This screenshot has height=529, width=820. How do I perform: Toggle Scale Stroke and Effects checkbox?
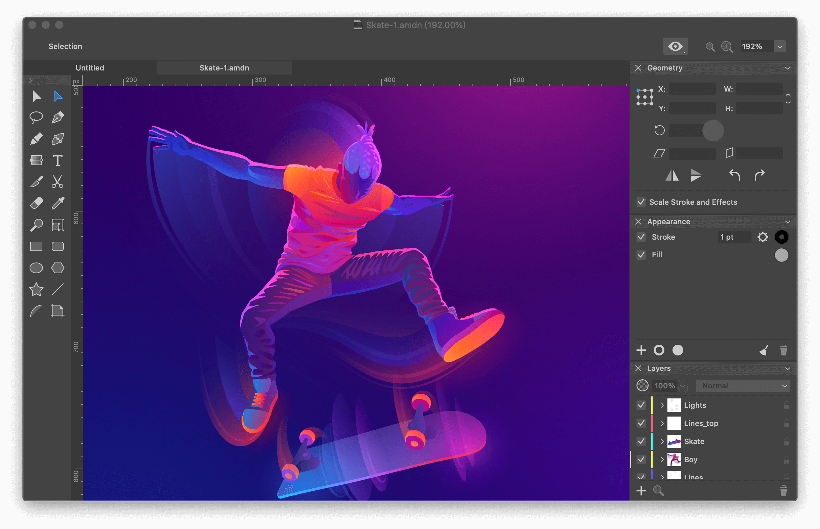click(641, 202)
